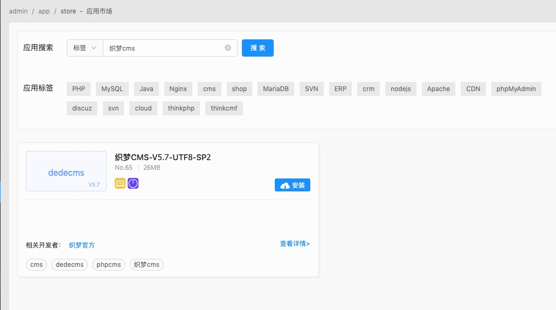Choose the cms tag in 应用标签
Screen dimensions: 556x310
209,88
